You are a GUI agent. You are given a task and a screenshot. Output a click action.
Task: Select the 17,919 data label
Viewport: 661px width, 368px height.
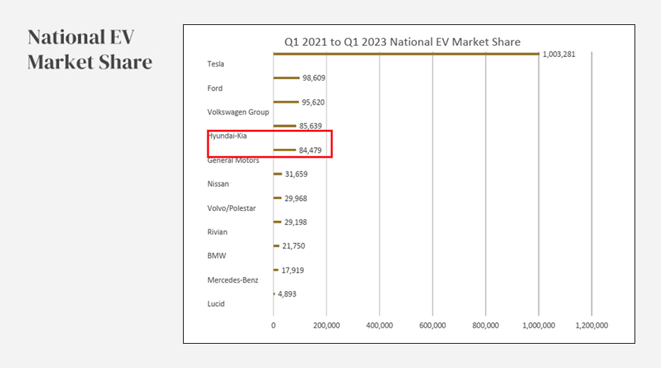click(292, 270)
